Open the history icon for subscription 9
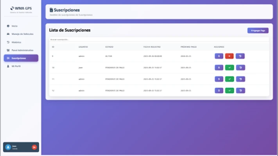 240,56
